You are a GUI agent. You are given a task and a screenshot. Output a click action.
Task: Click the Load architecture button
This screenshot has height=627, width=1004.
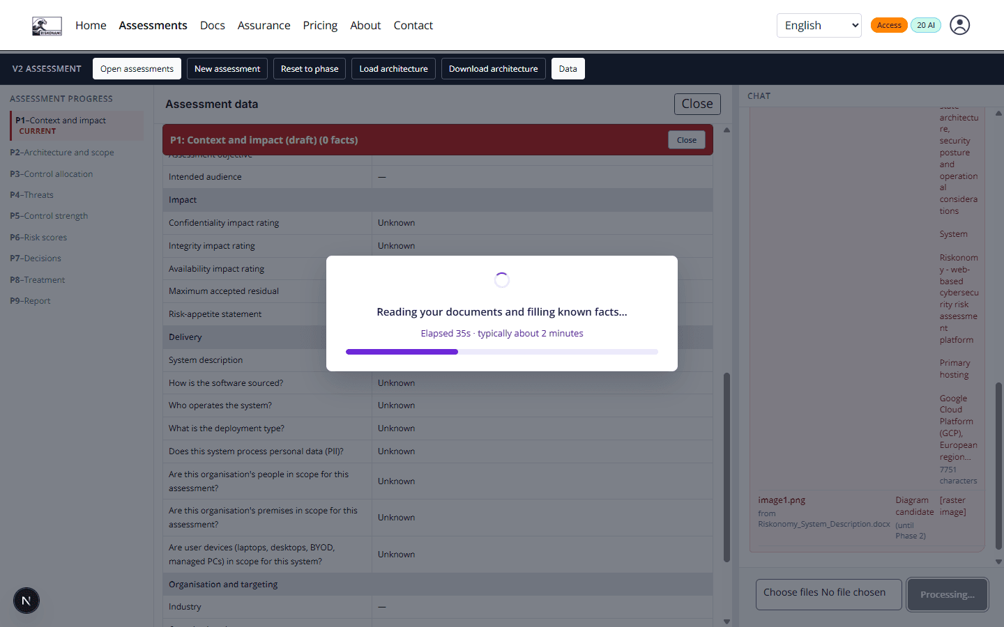(393, 69)
